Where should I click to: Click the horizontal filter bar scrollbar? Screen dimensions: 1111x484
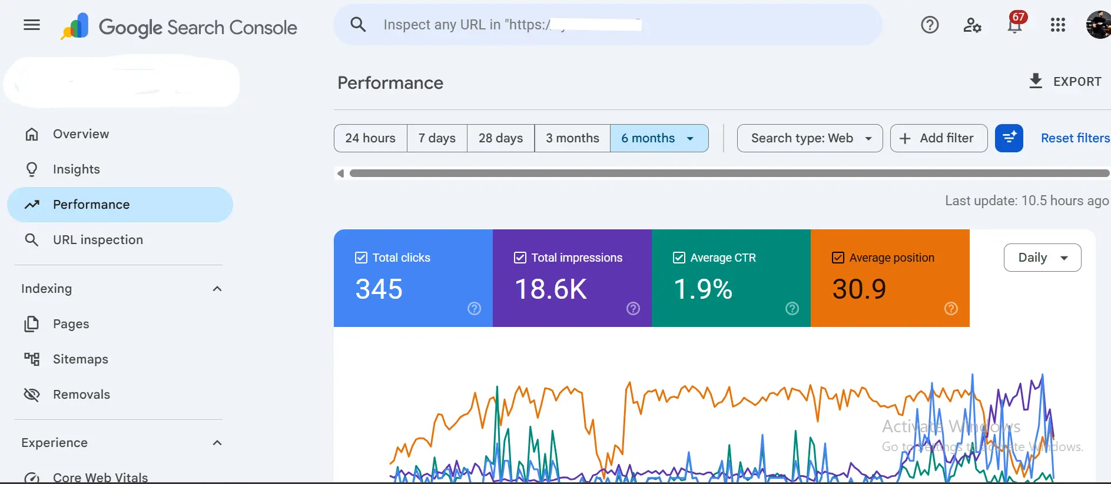point(729,173)
